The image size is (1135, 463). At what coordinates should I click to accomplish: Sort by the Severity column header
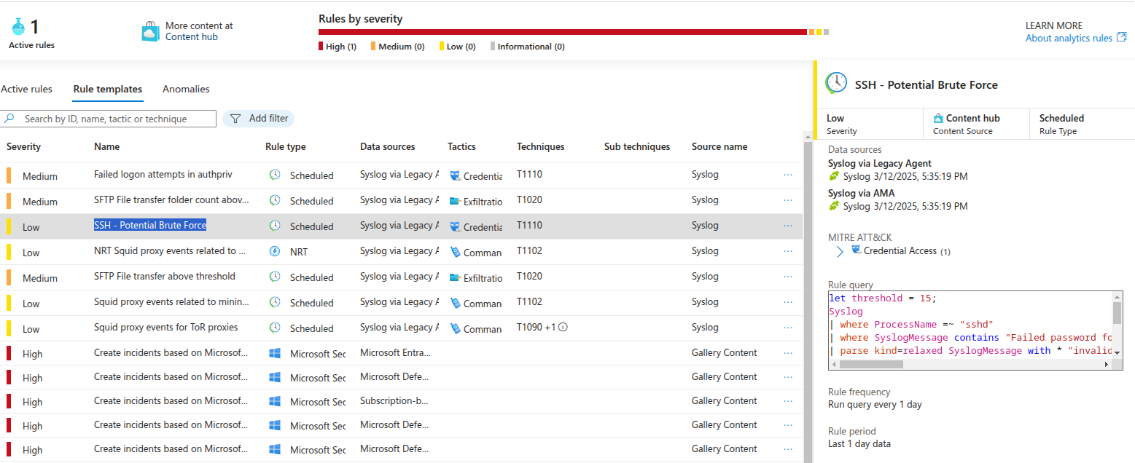click(23, 146)
